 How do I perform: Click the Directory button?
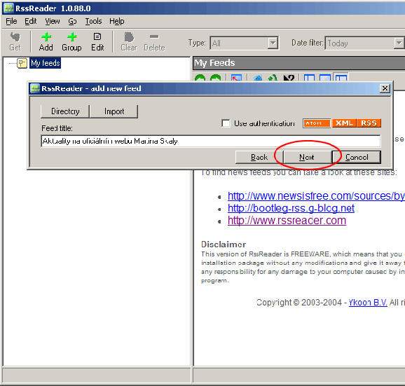coord(65,111)
